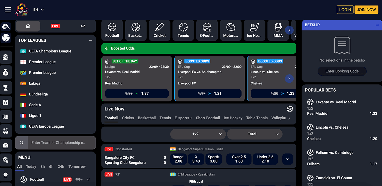Select the Tennis sport icon
The width and height of the screenshot is (382, 186).
coord(183,30)
